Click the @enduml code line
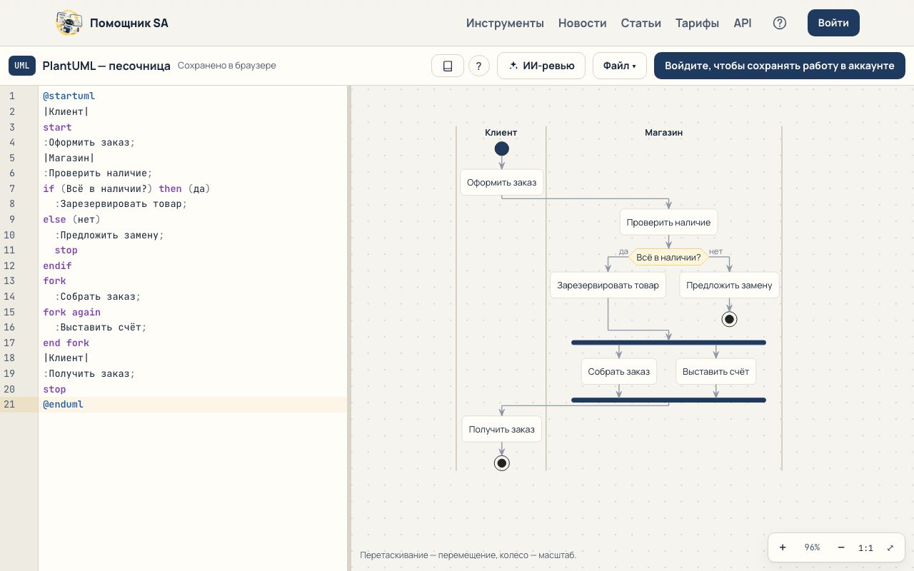Image resolution: width=914 pixels, height=571 pixels. [193, 405]
